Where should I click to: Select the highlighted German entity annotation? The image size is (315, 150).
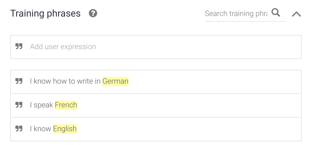coord(115,82)
